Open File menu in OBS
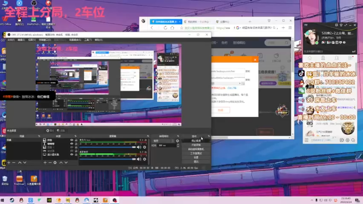The image size is (363, 204). click(11, 40)
